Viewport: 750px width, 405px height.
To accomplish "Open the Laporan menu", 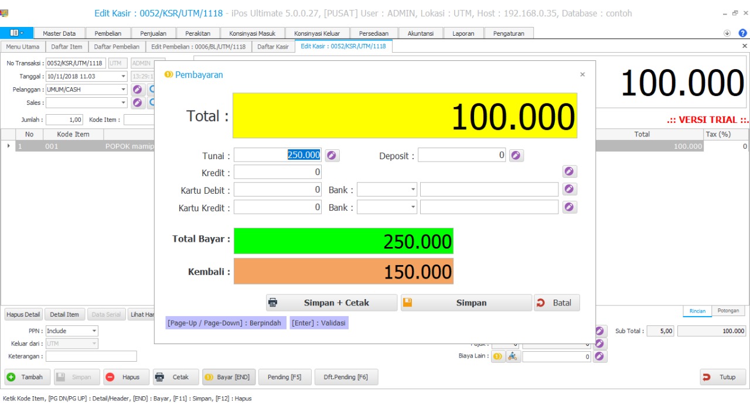I will pyautogui.click(x=463, y=33).
